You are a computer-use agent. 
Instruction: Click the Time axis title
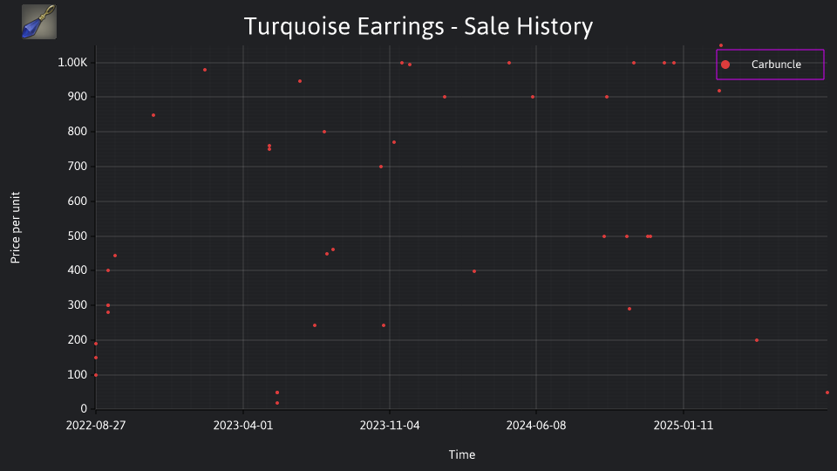462,454
